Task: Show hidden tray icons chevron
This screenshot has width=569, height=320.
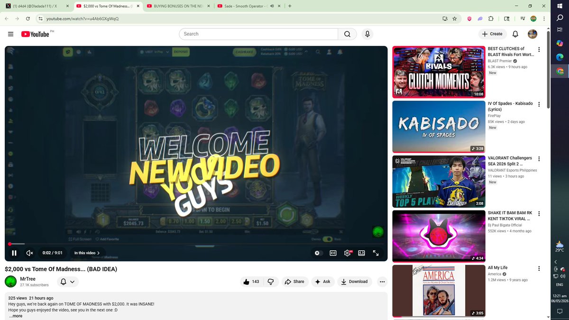Action: coord(555,262)
